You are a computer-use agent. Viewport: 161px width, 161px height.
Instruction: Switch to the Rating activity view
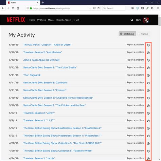click(x=143, y=34)
